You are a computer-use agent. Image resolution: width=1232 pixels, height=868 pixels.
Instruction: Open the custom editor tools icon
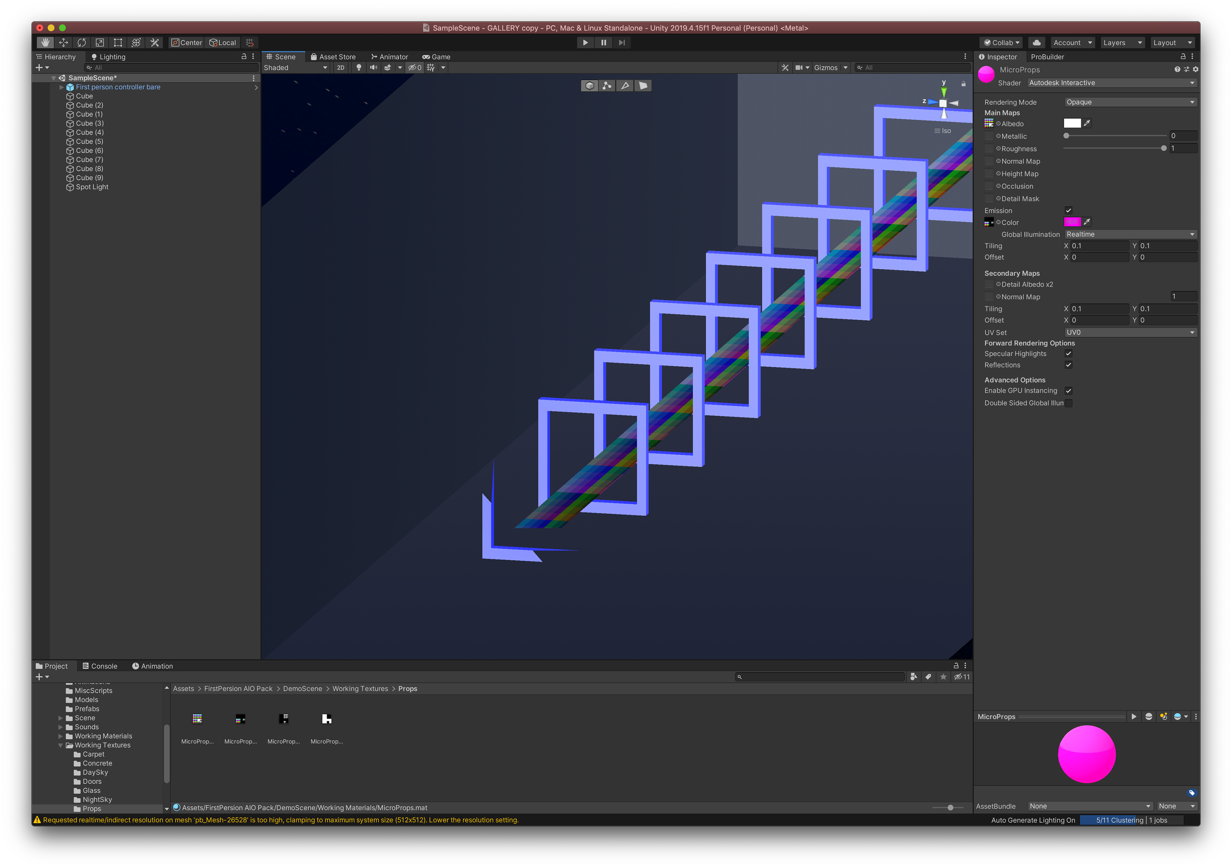click(155, 42)
